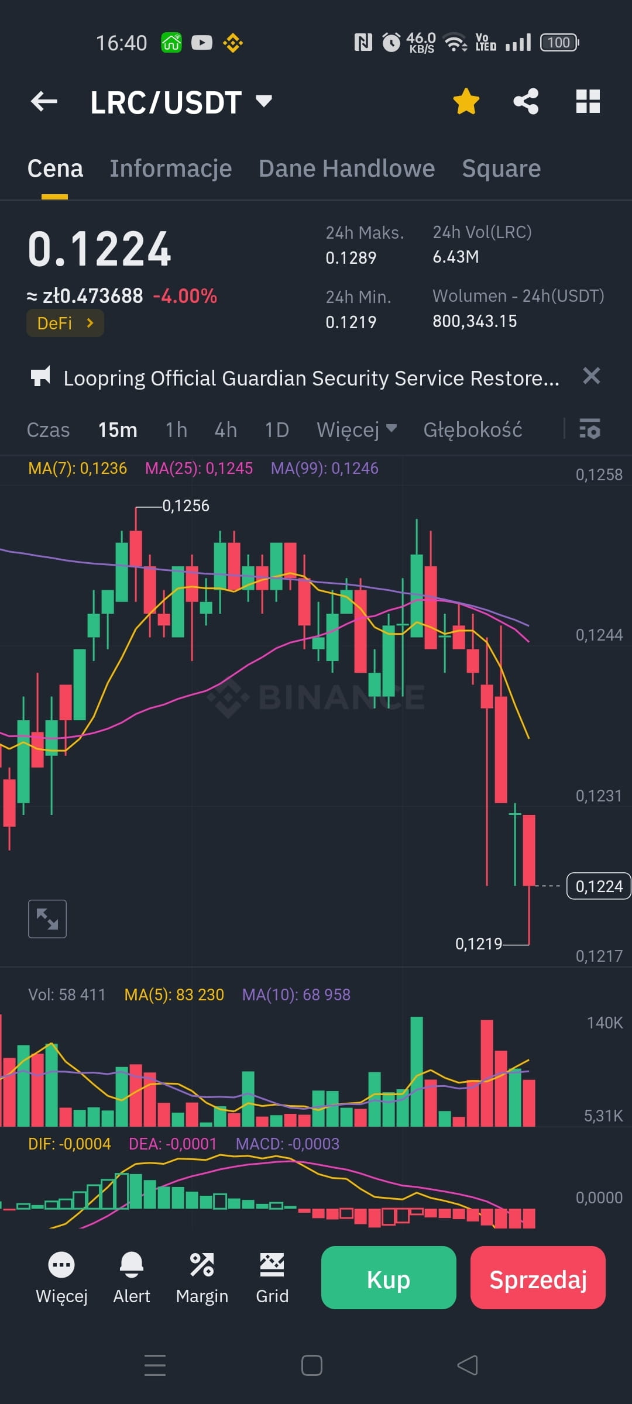The width and height of the screenshot is (632, 1404).
Task: Expand the Więcej timeframe dropdown
Action: tap(356, 429)
